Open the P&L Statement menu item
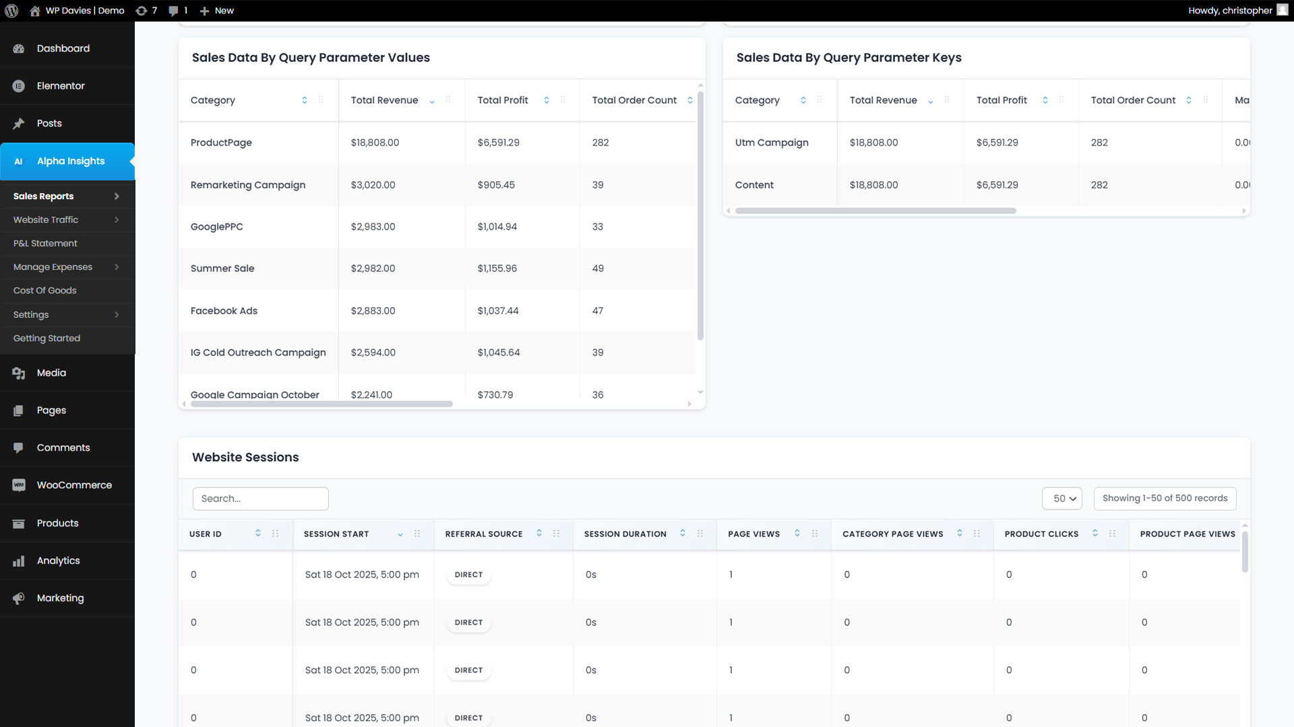The width and height of the screenshot is (1294, 727). (x=45, y=244)
